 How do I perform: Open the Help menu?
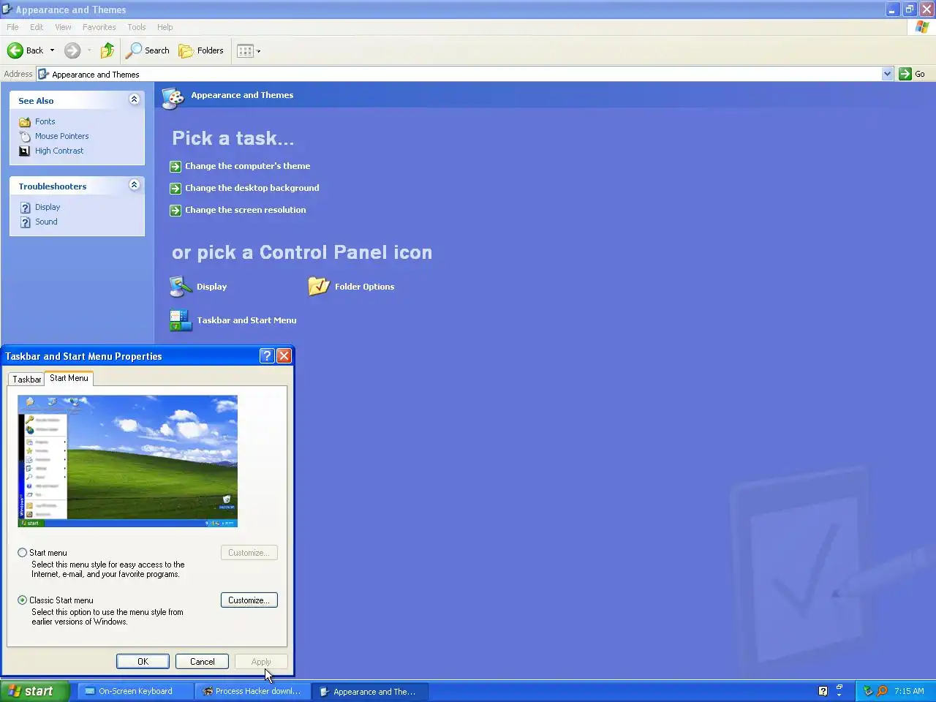(165, 27)
